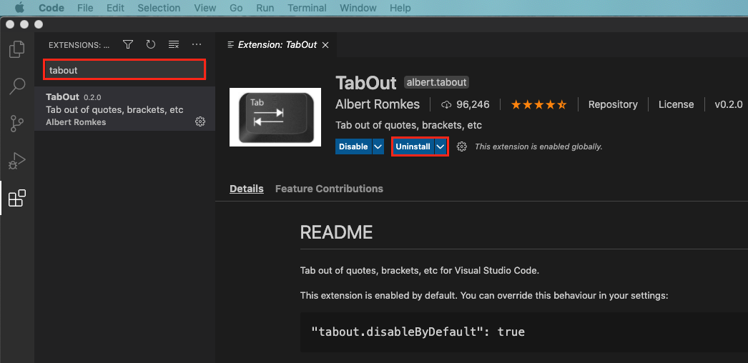Switch to the Details tab

pos(247,189)
